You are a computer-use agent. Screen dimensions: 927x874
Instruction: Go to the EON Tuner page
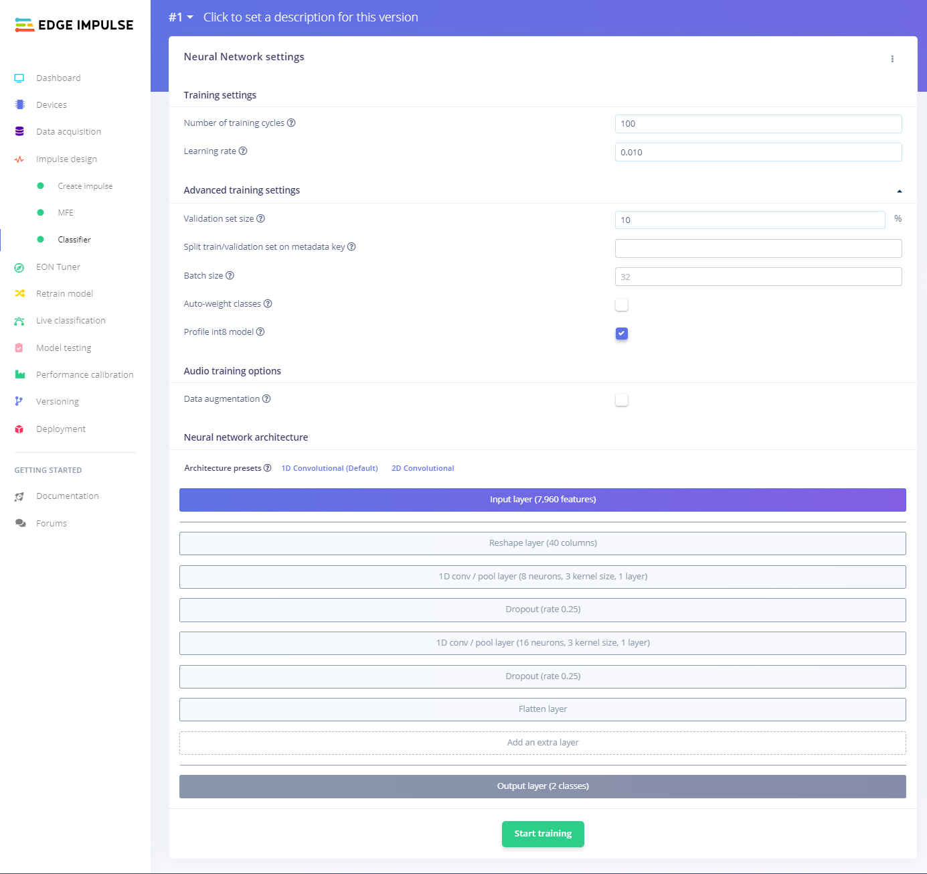click(58, 267)
